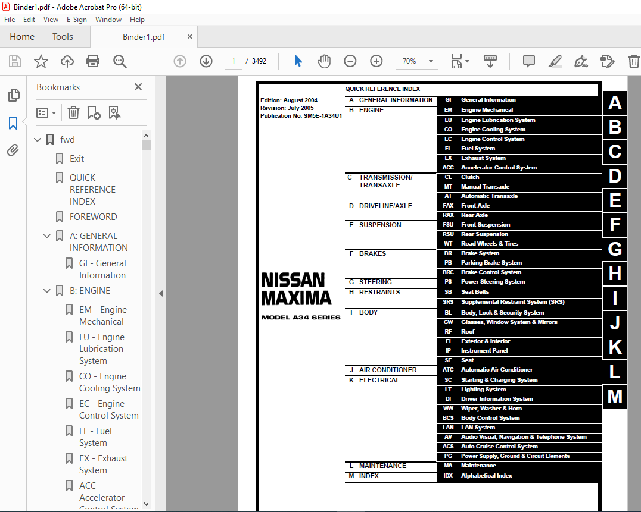Click the Alphabetical Index entry
This screenshot has height=512, width=641.
pyautogui.click(x=487, y=476)
